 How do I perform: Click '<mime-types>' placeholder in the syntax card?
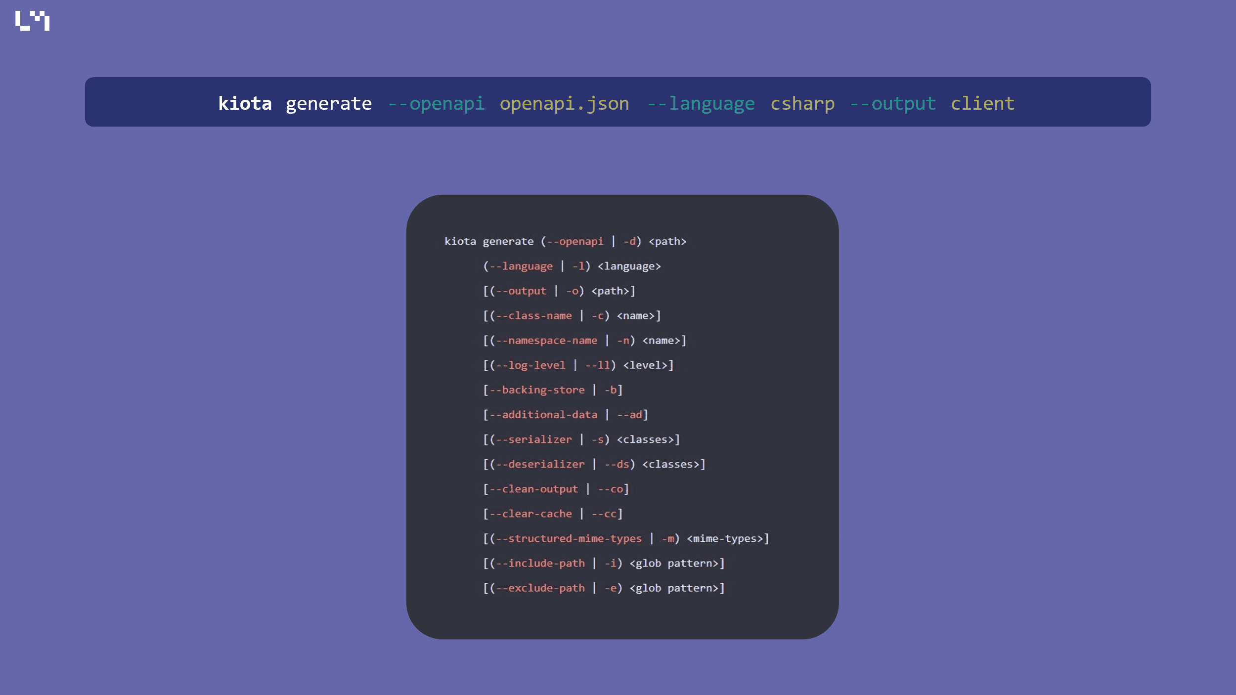coord(725,538)
